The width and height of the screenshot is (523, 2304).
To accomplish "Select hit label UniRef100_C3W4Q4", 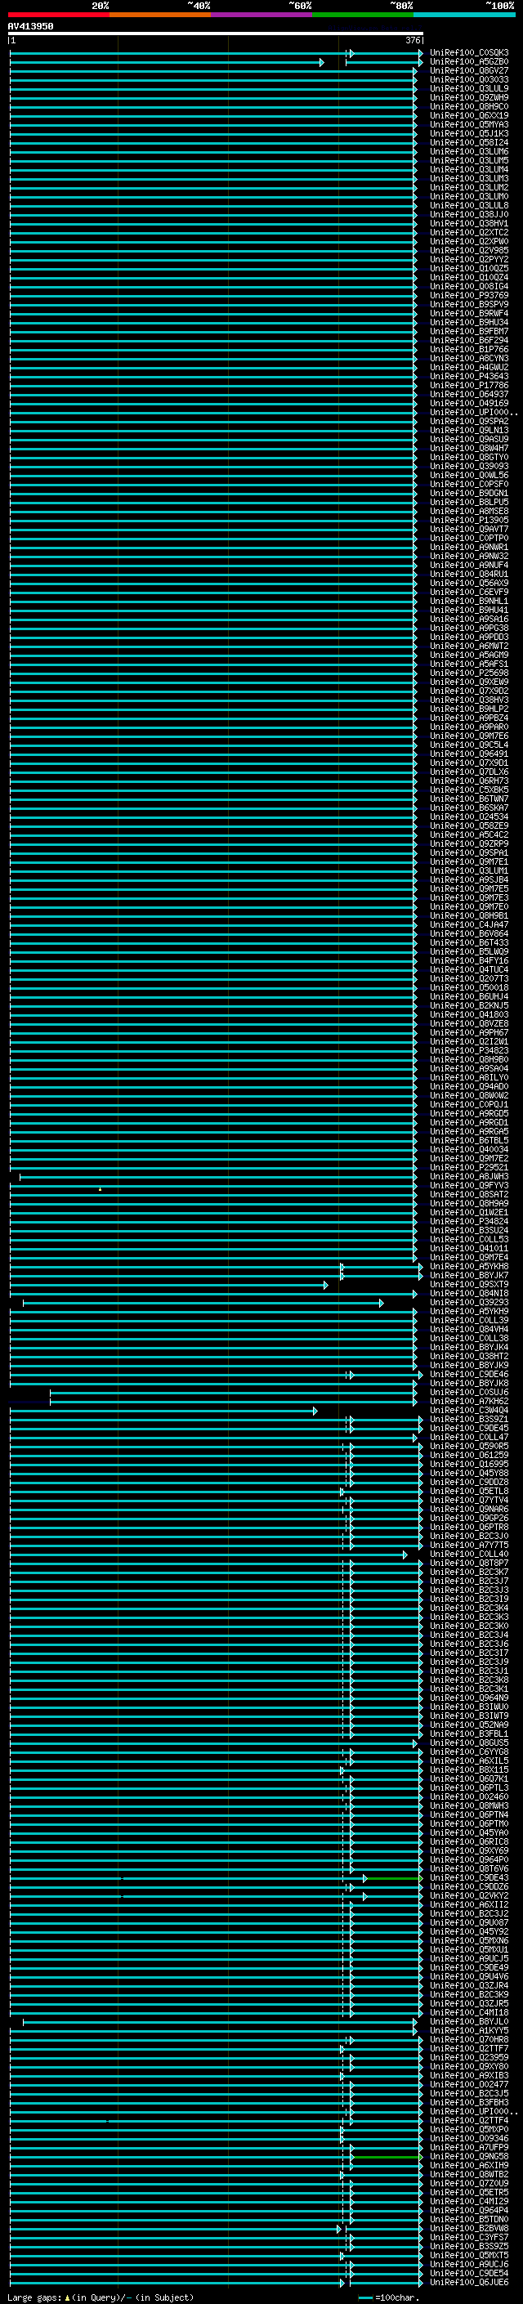I will tap(469, 1411).
